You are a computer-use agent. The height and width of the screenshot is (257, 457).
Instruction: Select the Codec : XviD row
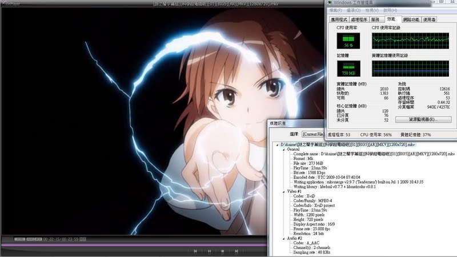click(x=304, y=196)
